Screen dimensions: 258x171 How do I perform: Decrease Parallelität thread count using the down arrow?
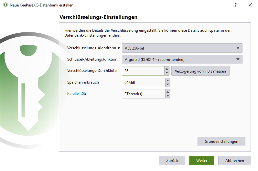coord(168,96)
